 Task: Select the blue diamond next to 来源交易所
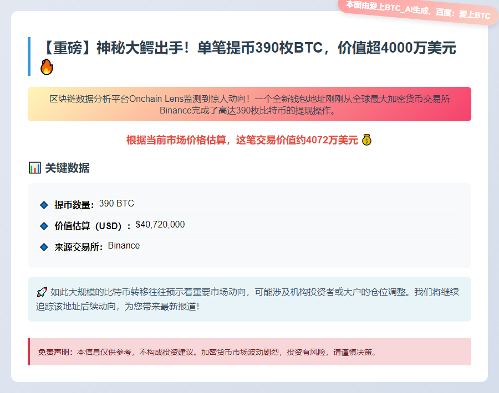coord(44,247)
